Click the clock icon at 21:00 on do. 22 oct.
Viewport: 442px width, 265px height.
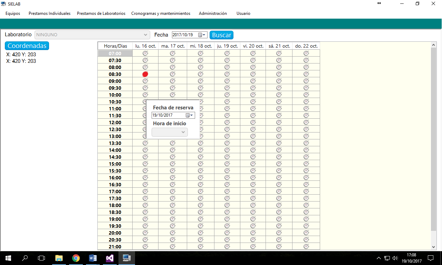(x=306, y=247)
